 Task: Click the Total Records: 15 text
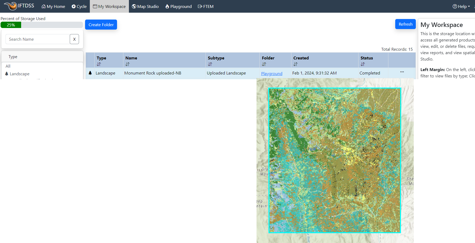pos(397,49)
